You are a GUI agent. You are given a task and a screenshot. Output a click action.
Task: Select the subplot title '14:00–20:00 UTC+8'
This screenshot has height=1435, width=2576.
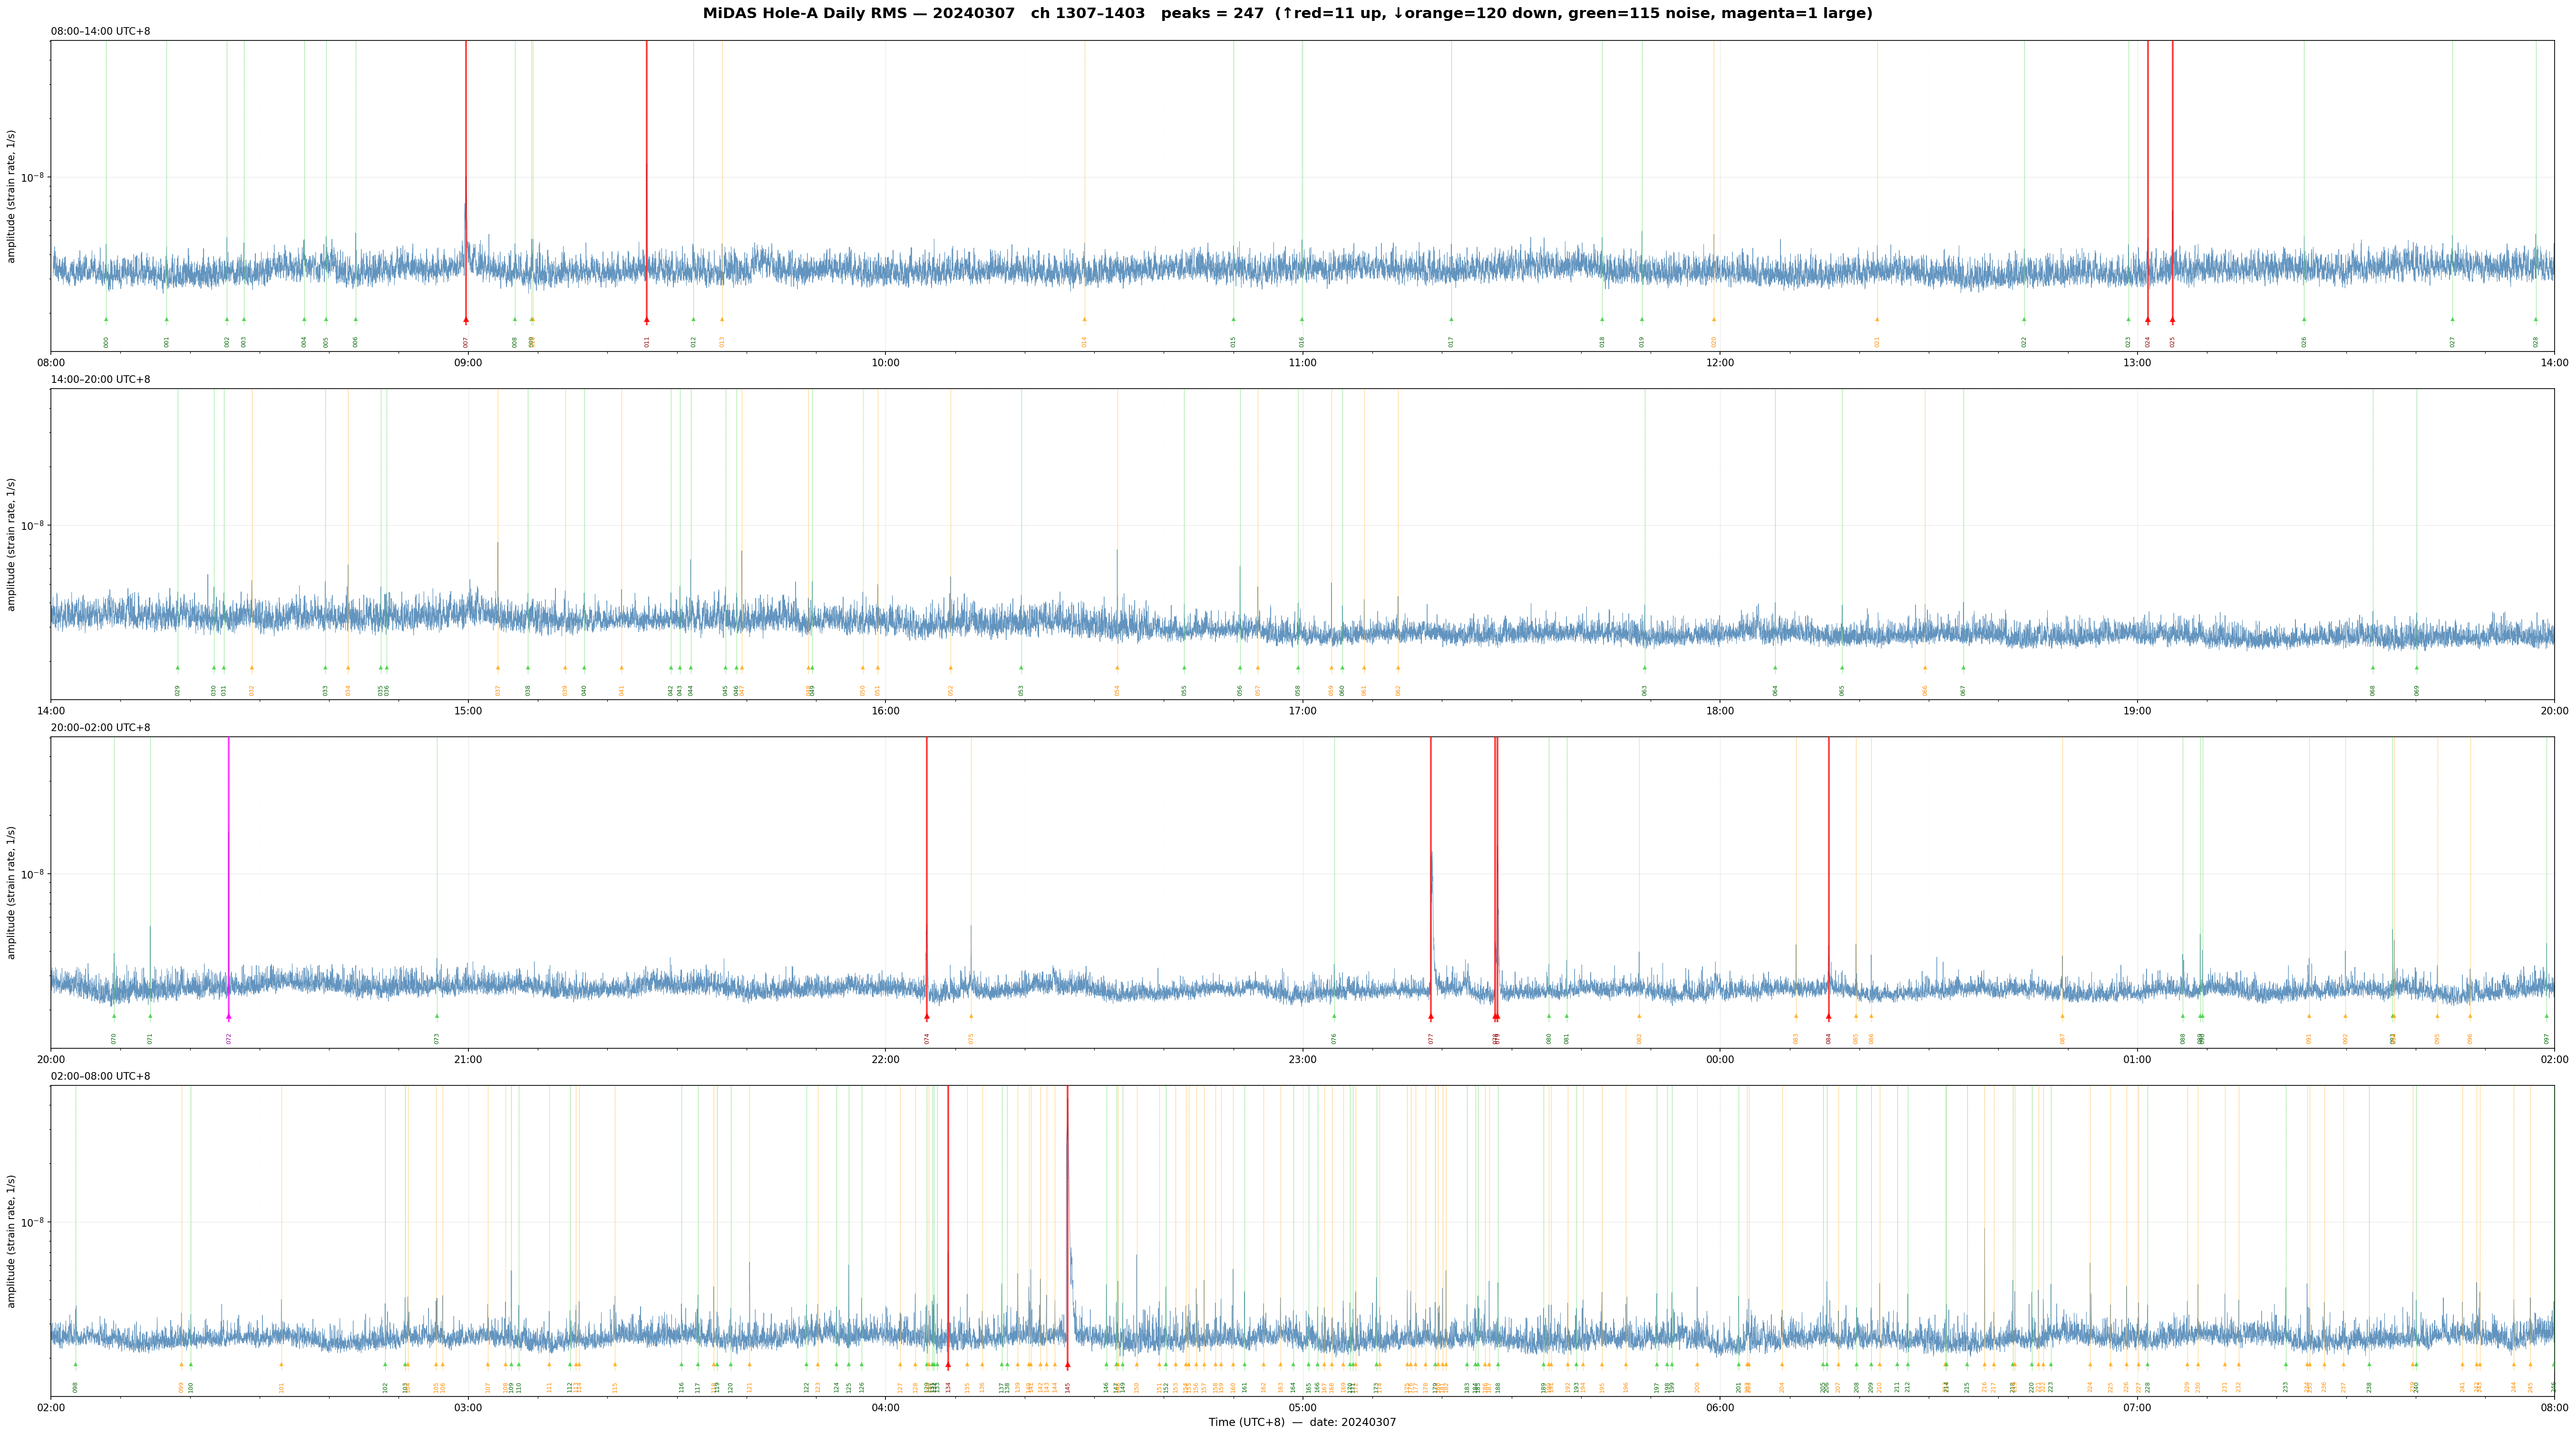click(101, 380)
